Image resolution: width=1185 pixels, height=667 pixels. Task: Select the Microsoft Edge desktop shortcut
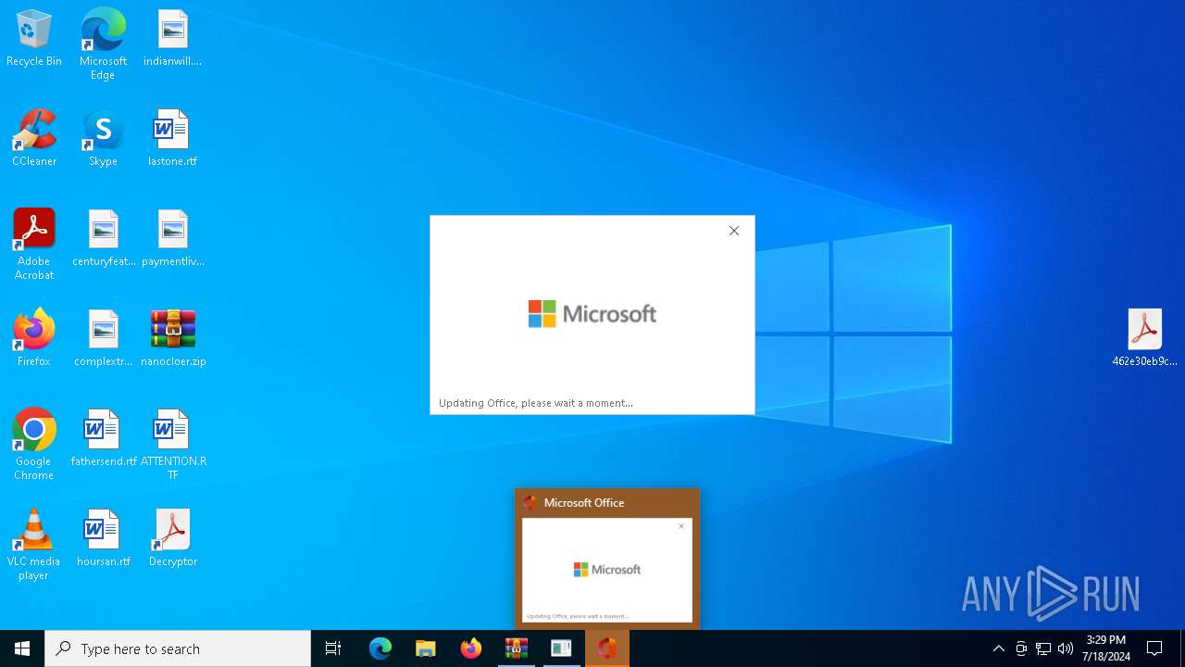[x=103, y=44]
